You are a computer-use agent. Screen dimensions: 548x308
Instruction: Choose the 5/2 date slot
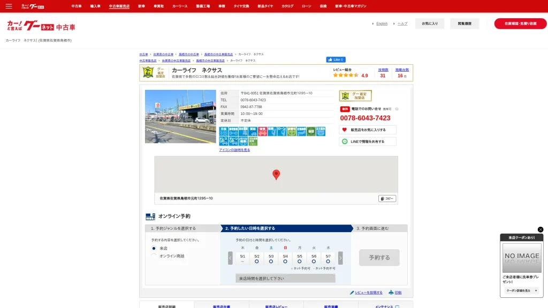pyautogui.click(x=257, y=258)
